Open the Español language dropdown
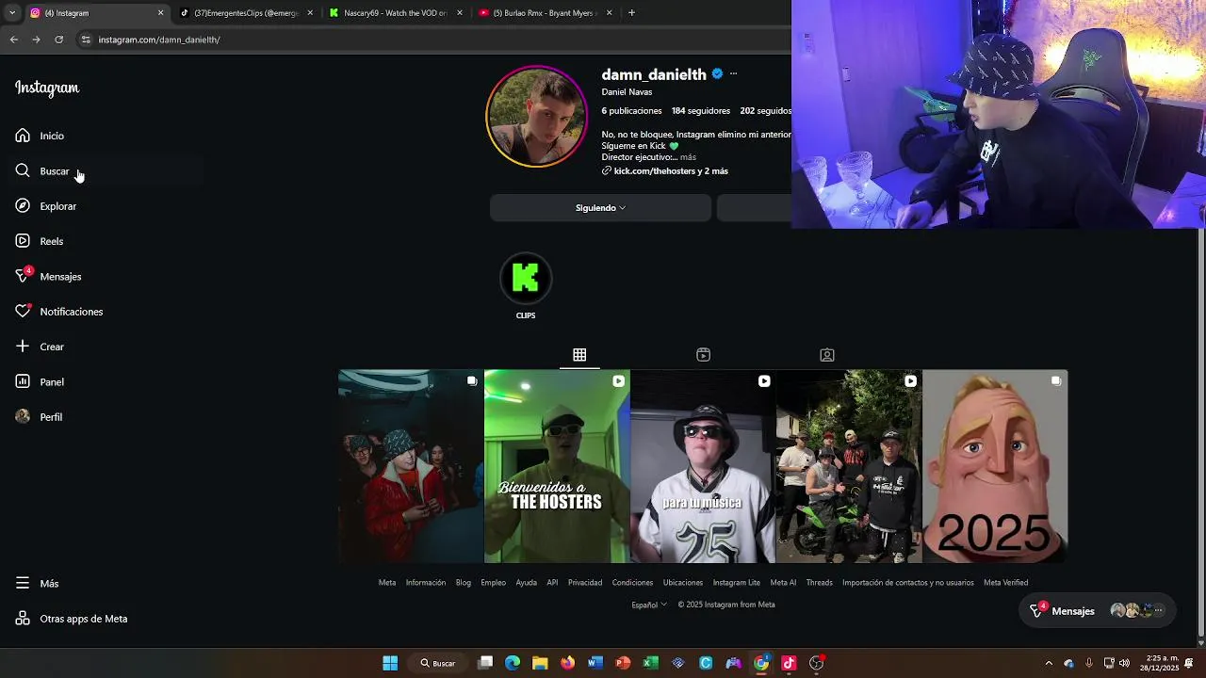The width and height of the screenshot is (1206, 678). pyautogui.click(x=649, y=605)
